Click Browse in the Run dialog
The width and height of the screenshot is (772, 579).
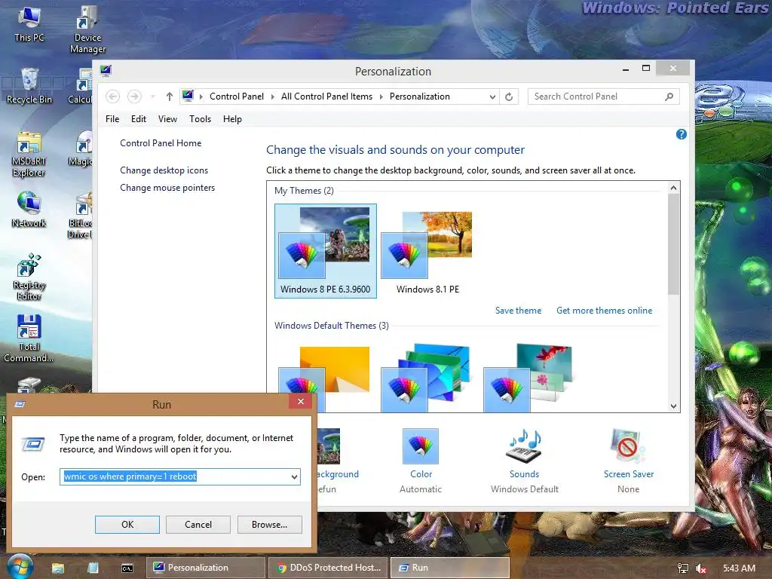click(x=269, y=525)
